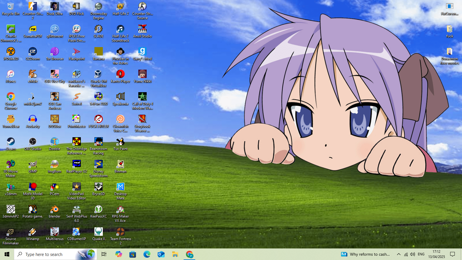Open DOSBox desktop shortcut
Viewport: 462px width, 260px height.
click(x=55, y=121)
